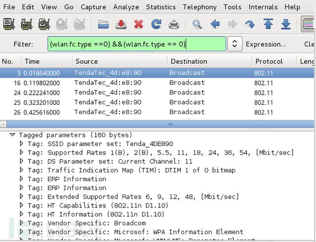The height and width of the screenshot is (242, 316).
Task: Go to the first packet icon
Action: point(268,24)
